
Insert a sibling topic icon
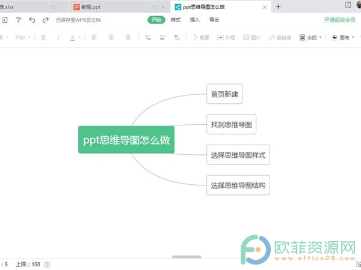pyautogui.click(x=162, y=37)
